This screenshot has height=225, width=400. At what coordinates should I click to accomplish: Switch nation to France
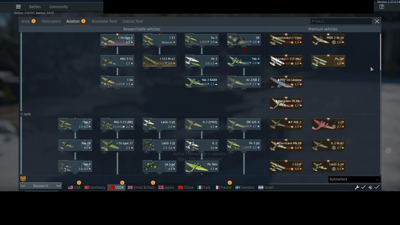(x=223, y=188)
